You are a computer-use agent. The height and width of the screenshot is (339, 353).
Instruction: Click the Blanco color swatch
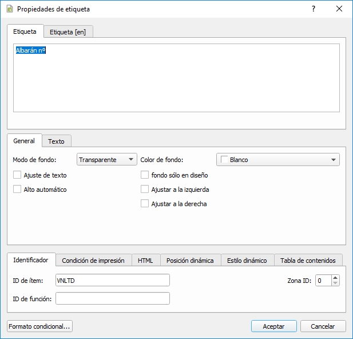pos(224,160)
